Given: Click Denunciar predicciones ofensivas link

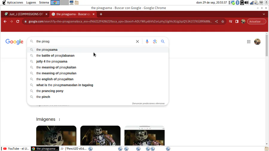Looking at the screenshot, I should 148,104.
